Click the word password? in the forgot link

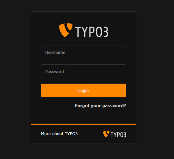click(114, 106)
